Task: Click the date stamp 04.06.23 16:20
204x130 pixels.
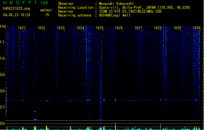Action: pyautogui.click(x=17, y=15)
